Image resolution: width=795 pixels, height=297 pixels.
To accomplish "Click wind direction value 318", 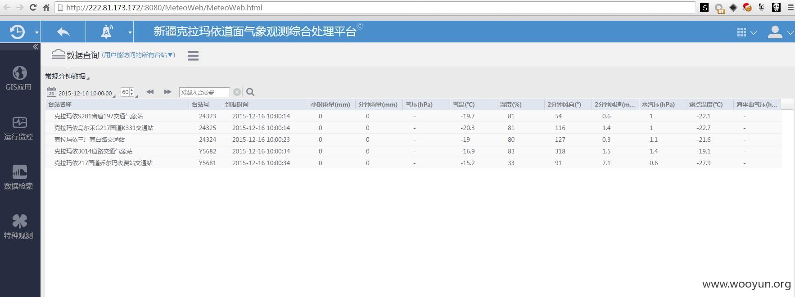I will 560,151.
